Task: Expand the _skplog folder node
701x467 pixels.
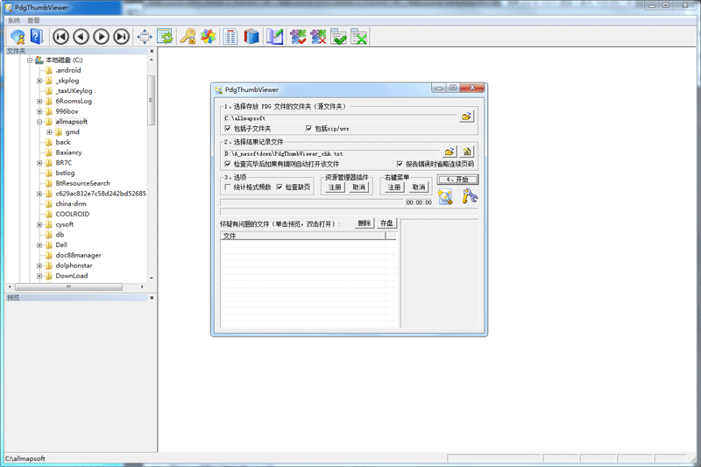Action: pyautogui.click(x=39, y=81)
